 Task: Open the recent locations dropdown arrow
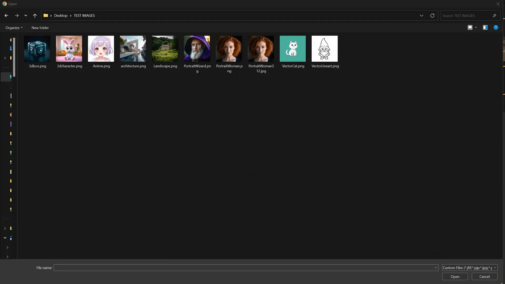pyautogui.click(x=26, y=16)
